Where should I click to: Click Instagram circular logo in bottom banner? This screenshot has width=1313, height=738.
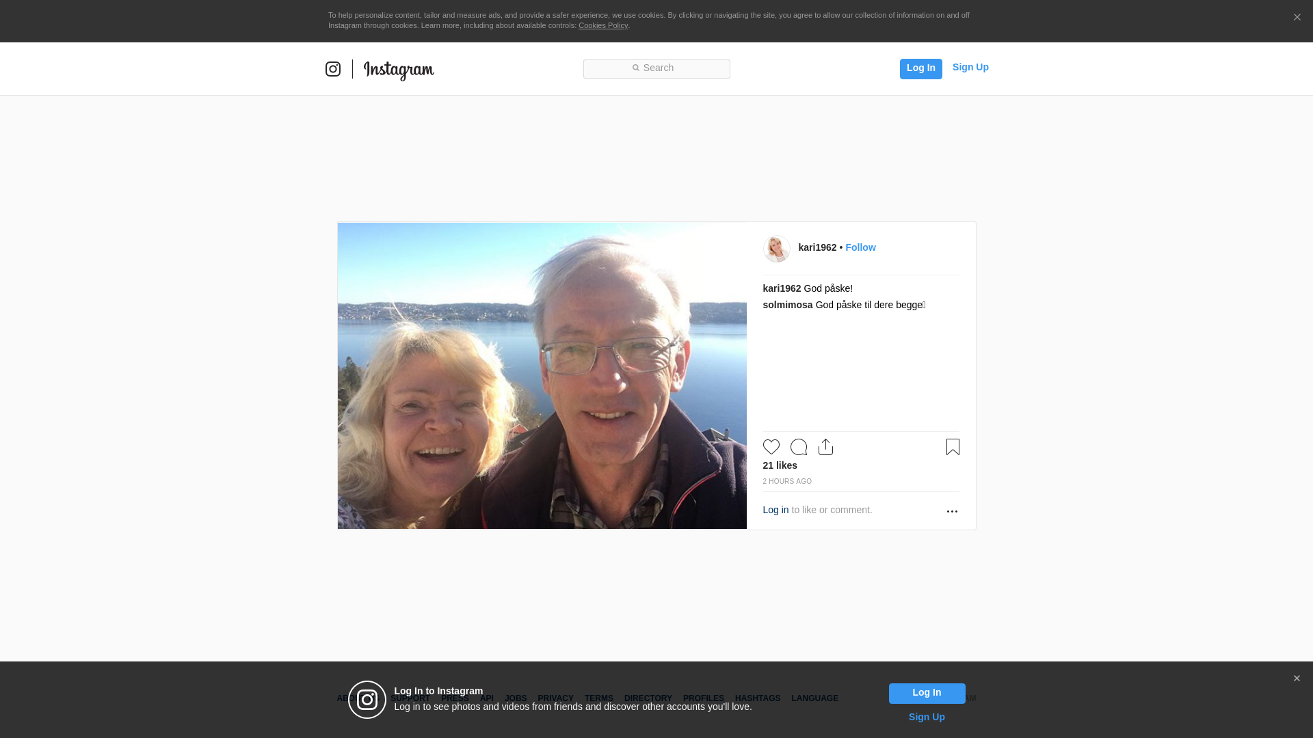[367, 700]
